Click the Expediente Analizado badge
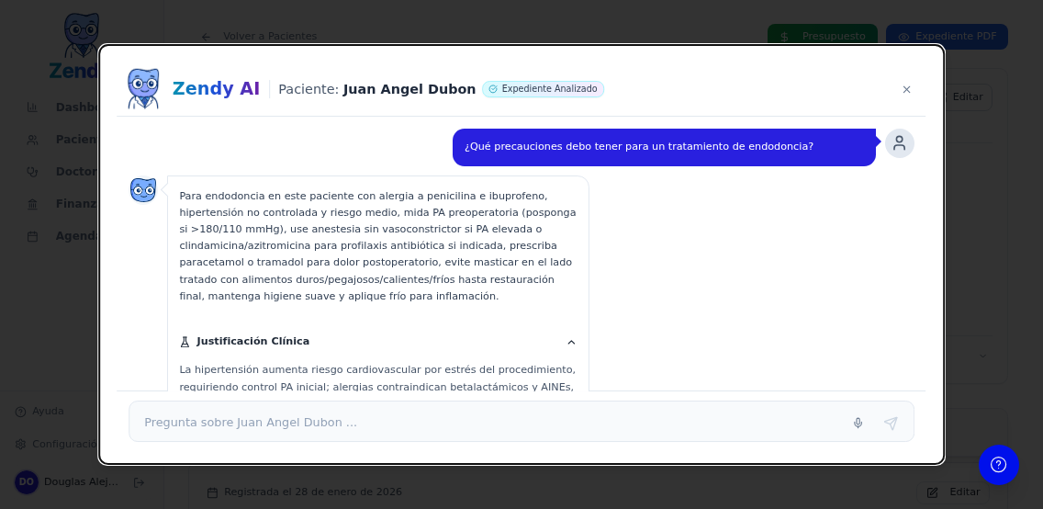Screen dimensions: 1043x509 tap(543, 89)
